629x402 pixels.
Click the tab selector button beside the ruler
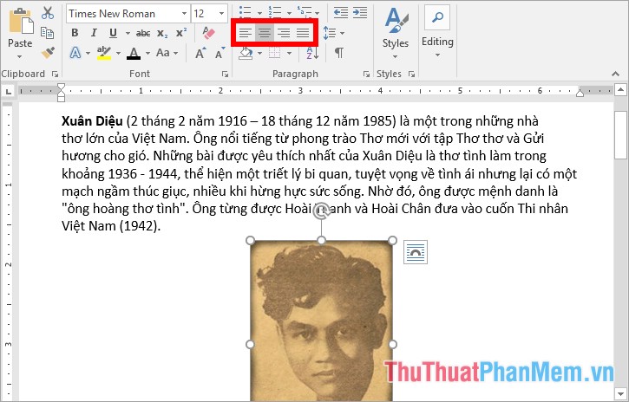click(x=8, y=91)
